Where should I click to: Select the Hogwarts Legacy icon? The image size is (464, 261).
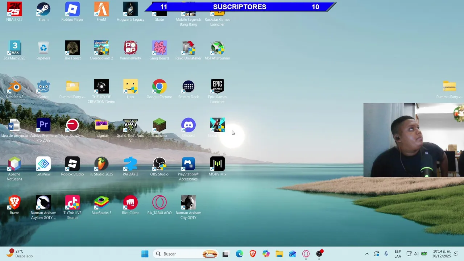click(130, 10)
